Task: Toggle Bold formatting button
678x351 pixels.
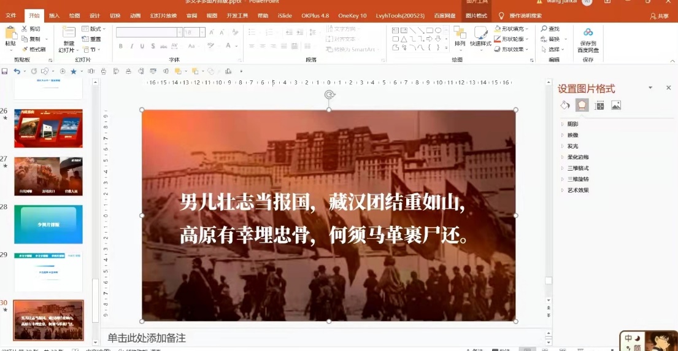Action: pos(121,46)
